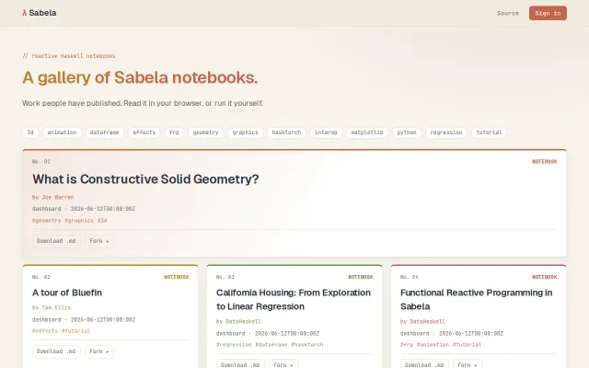Filter by the effects tag
This screenshot has width=589, height=368.
pos(144,132)
